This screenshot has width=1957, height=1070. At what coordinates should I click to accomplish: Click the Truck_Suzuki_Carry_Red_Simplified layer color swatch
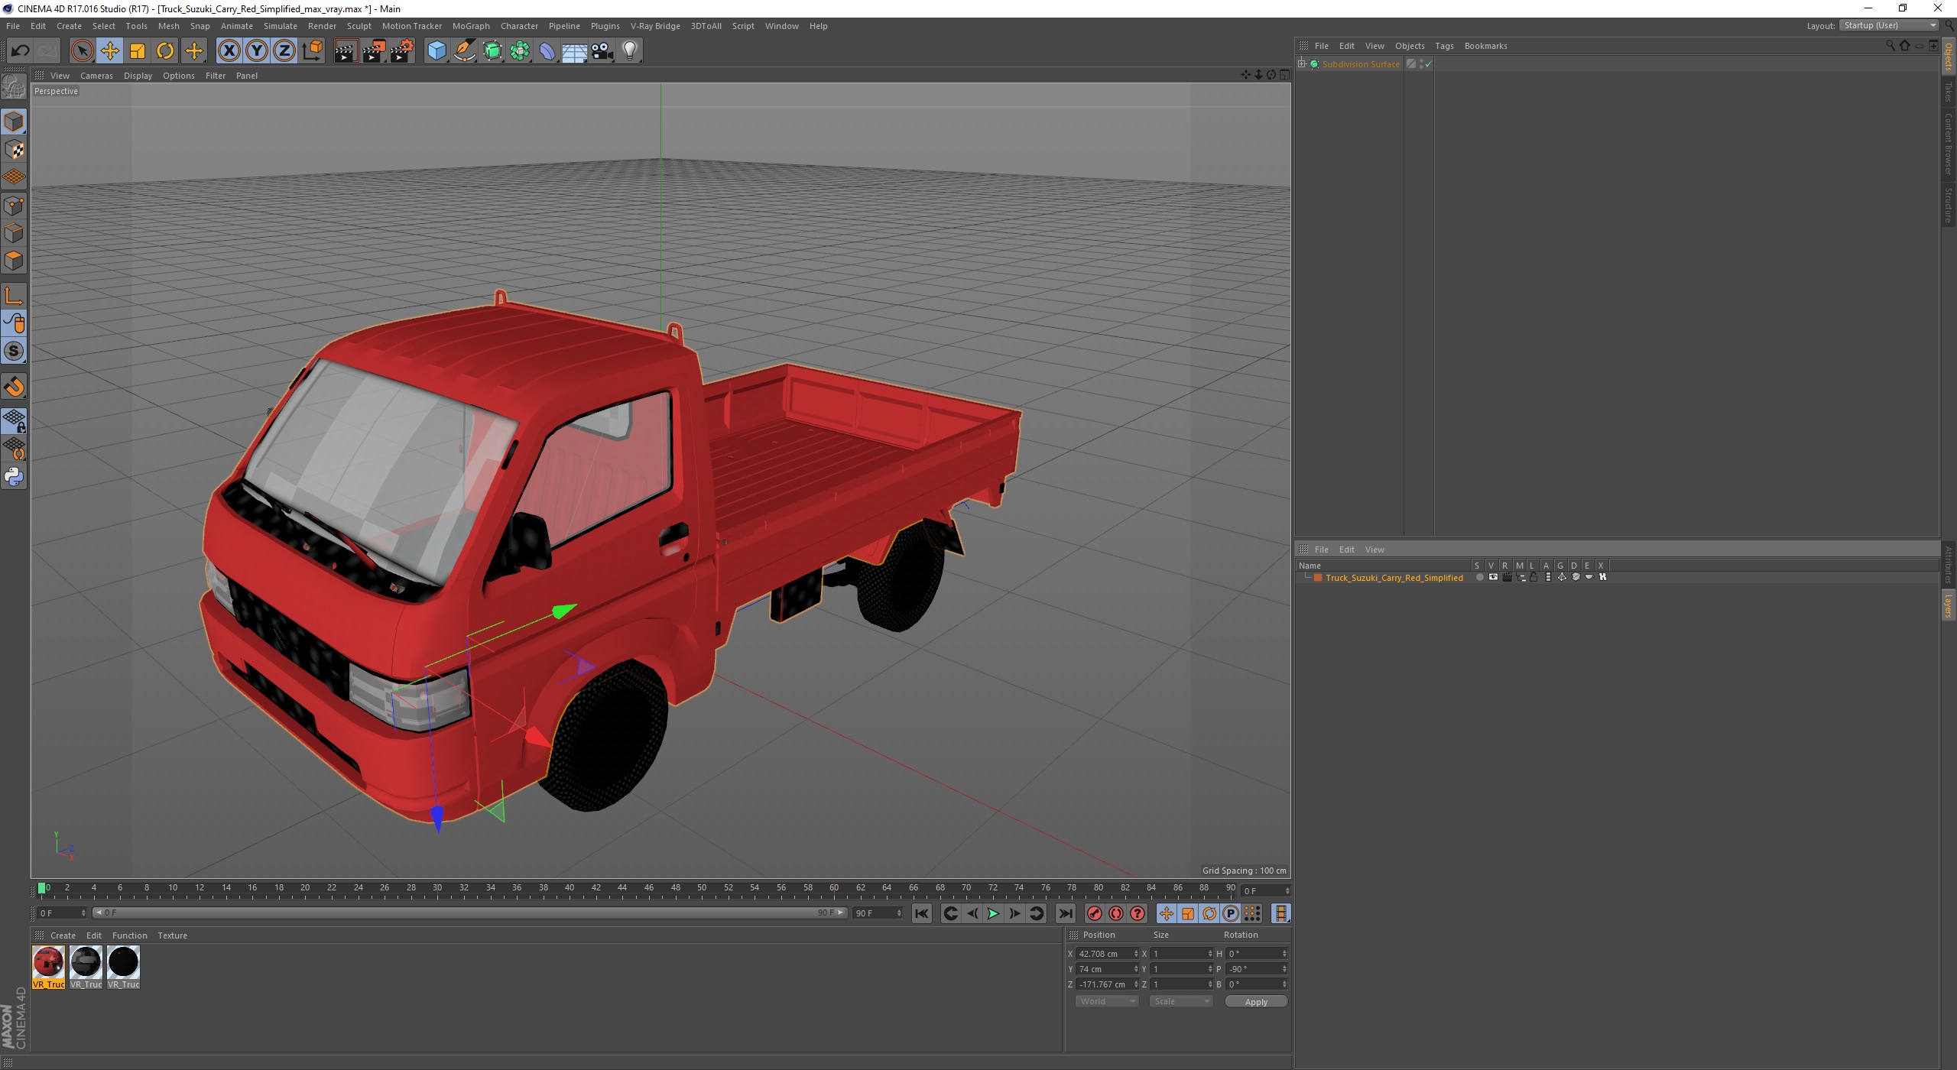pos(1318,578)
